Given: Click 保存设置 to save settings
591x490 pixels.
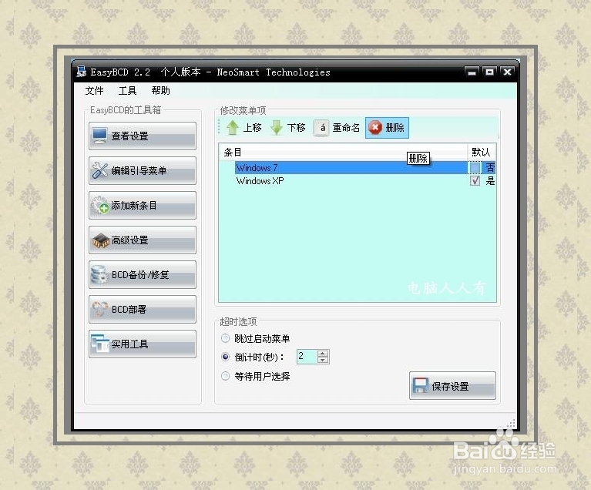Looking at the screenshot, I should 452,385.
